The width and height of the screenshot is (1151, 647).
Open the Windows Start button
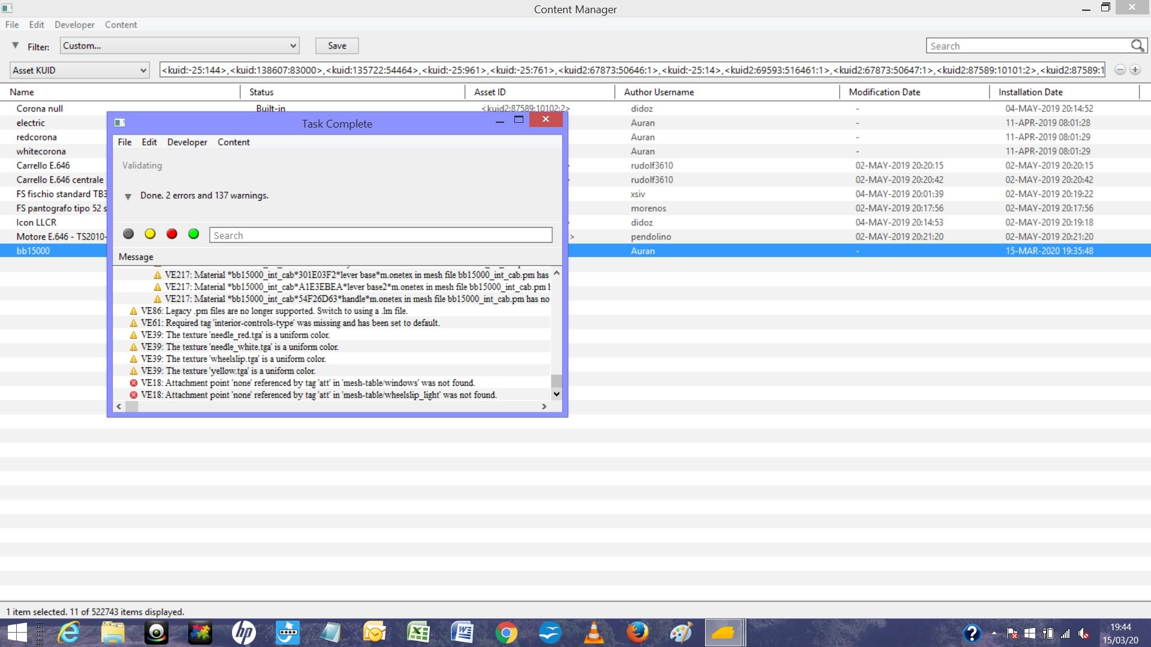[x=17, y=633]
